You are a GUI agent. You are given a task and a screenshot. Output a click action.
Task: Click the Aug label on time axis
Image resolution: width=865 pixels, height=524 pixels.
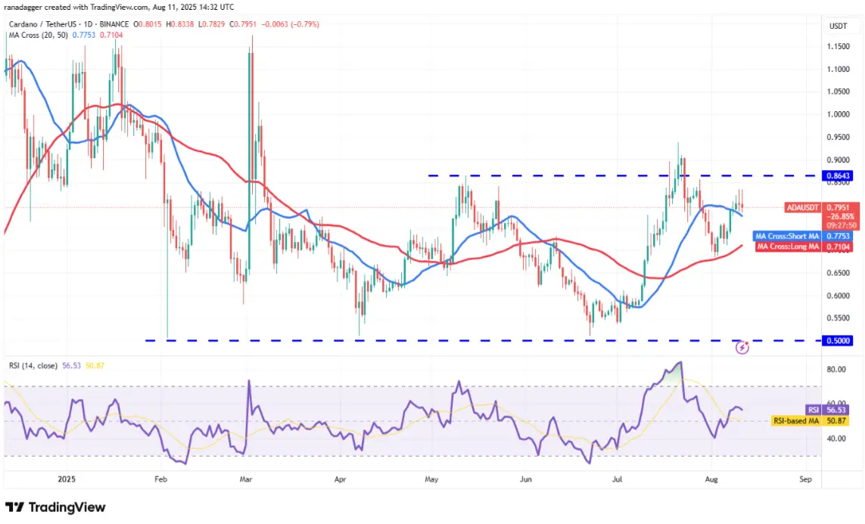[x=711, y=479]
